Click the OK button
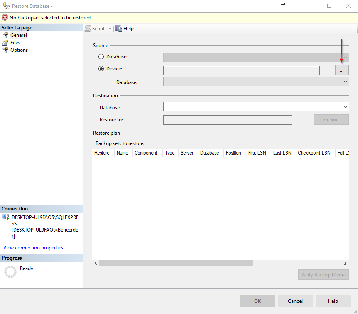The image size is (358, 314). coord(257,301)
